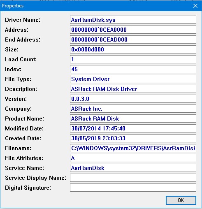Click the 'Service Name:' label

pos(25,168)
